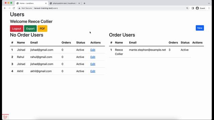Open a new tab with plus icon
This screenshot has height=120, width=214.
(x=84, y=3)
